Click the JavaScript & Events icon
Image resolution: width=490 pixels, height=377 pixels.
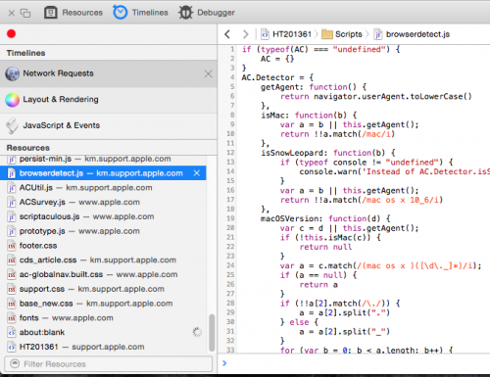point(13,125)
